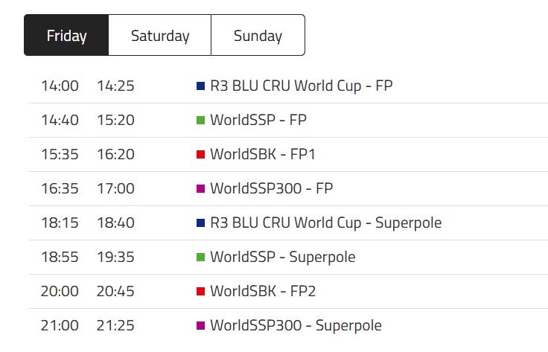Open WorldSBK - FP2 session
The image size is (548, 352).
click(263, 291)
